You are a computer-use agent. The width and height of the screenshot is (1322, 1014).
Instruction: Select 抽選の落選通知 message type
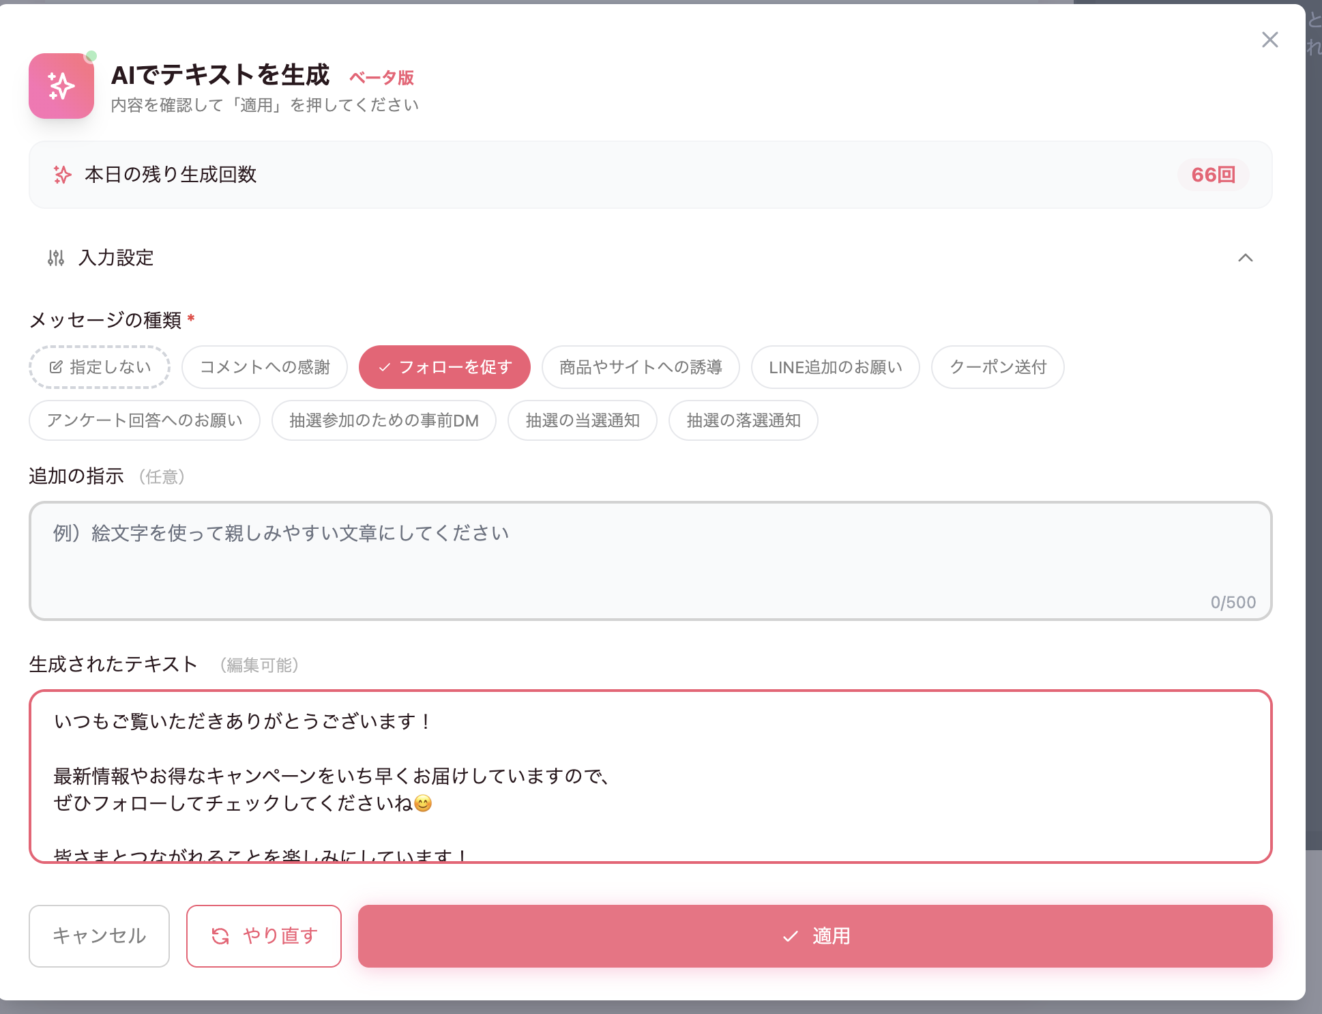tap(743, 420)
